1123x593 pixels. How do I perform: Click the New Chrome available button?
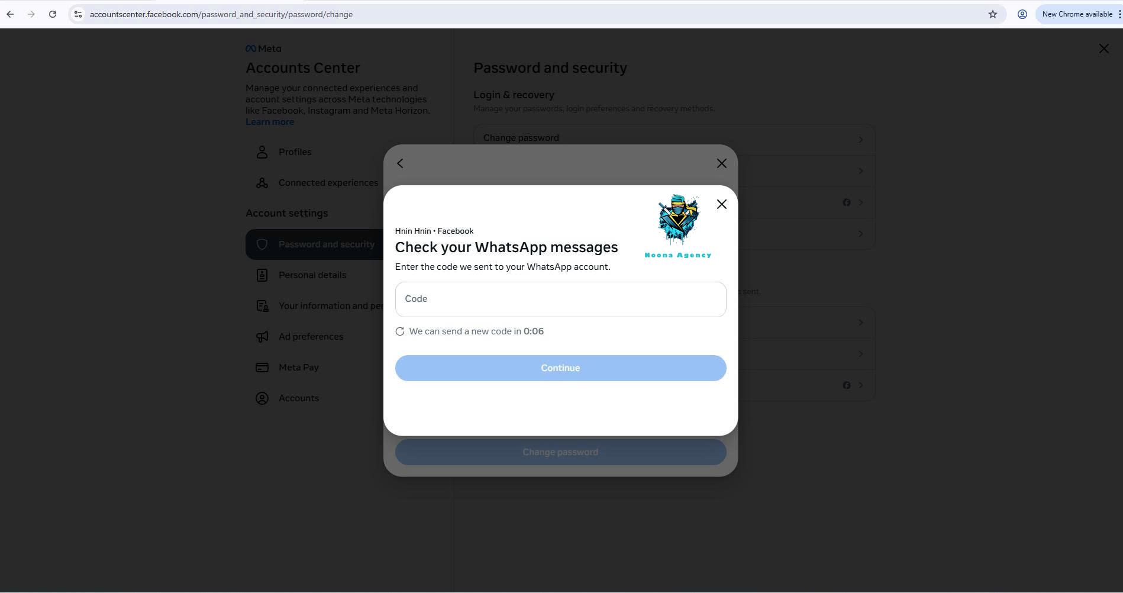1077,14
